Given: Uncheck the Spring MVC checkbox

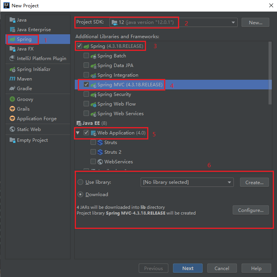Looking at the screenshot, I should (86, 84).
